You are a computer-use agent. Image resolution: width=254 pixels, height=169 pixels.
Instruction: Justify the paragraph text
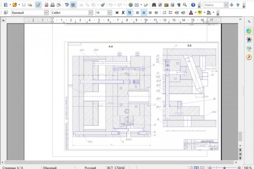click(x=156, y=13)
